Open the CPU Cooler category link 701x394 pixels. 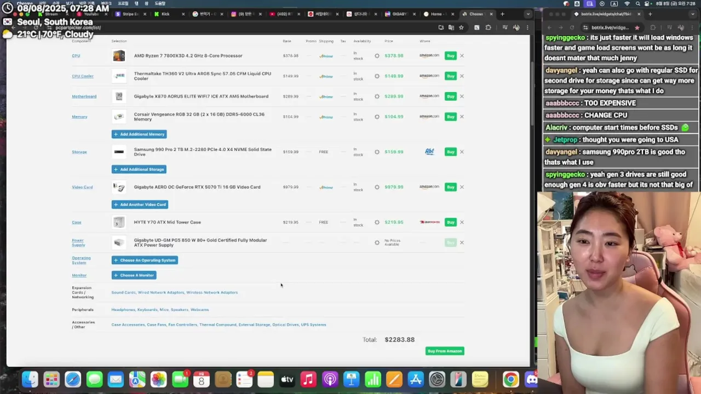83,76
